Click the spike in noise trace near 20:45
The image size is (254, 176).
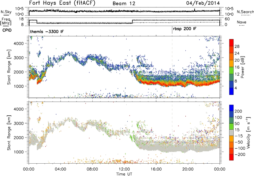click(x=195, y=10)
